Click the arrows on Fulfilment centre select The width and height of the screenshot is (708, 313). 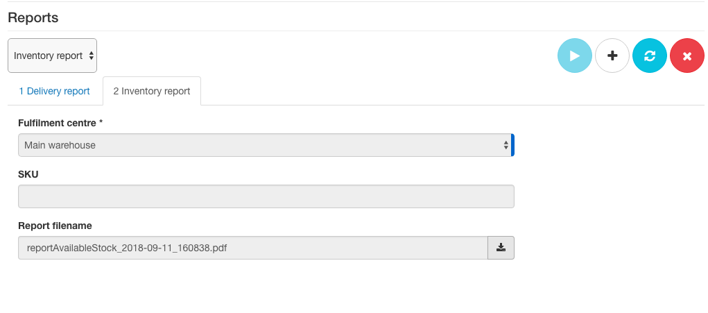click(506, 145)
